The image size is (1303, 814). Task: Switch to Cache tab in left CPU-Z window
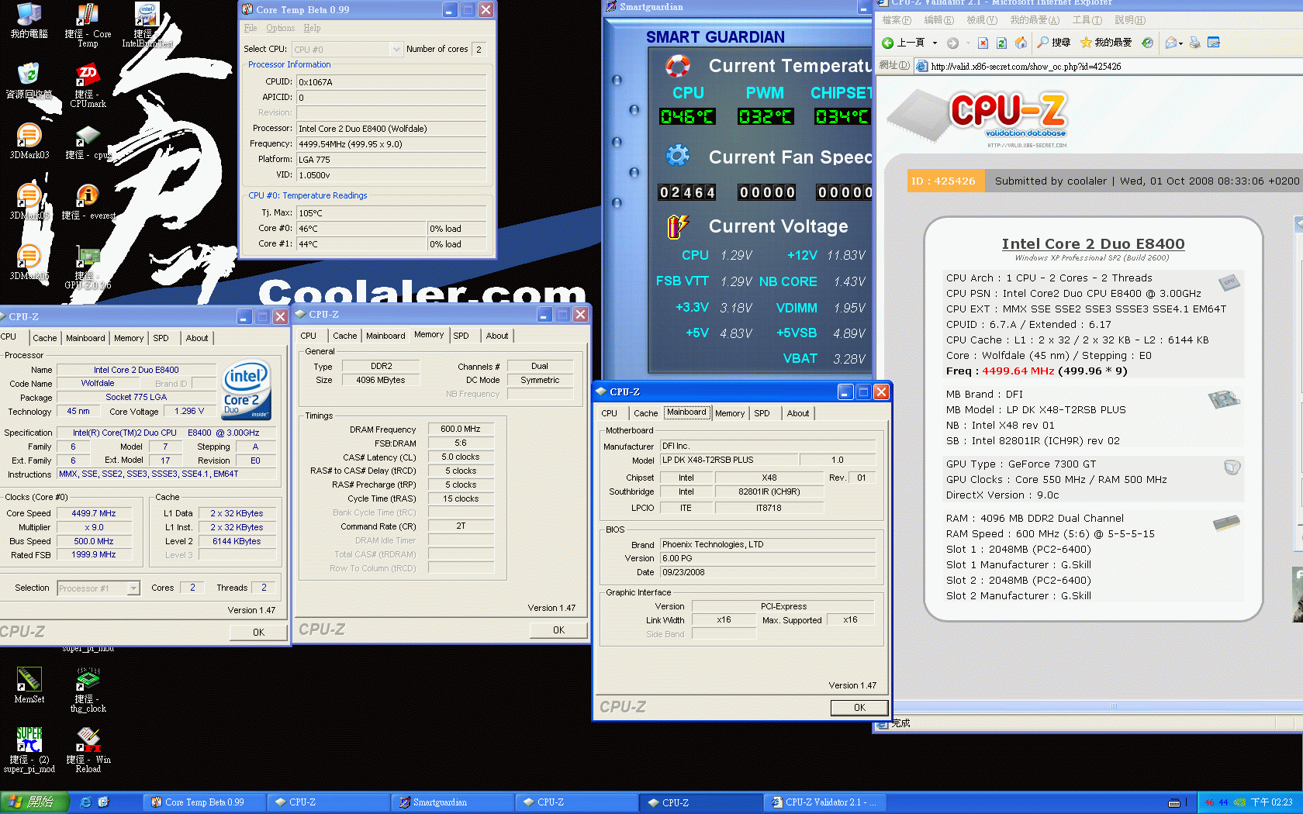pyautogui.click(x=44, y=338)
